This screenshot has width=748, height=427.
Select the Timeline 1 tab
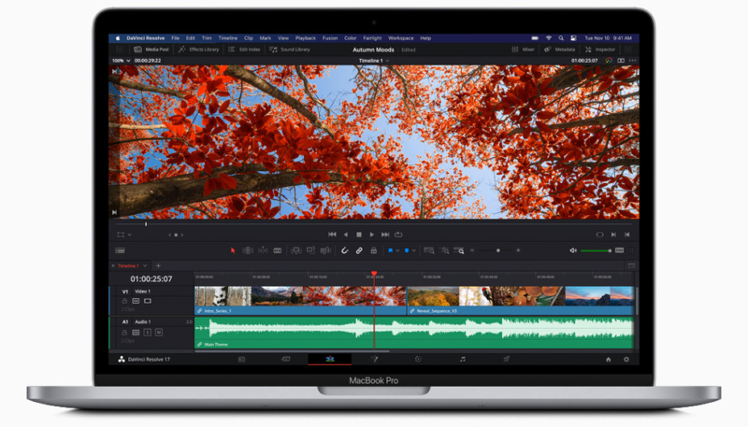(126, 265)
